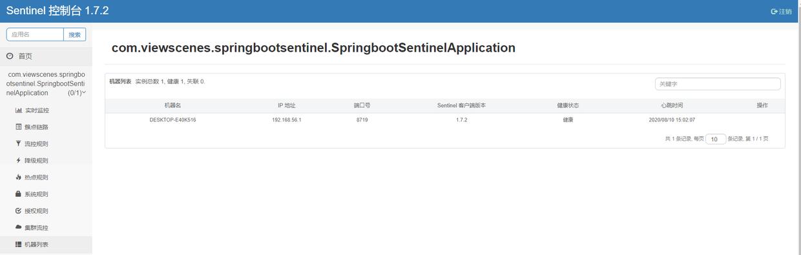Viewport: 801px width, 255px height.
Task: Click the page size box showing 10
Action: 716,139
